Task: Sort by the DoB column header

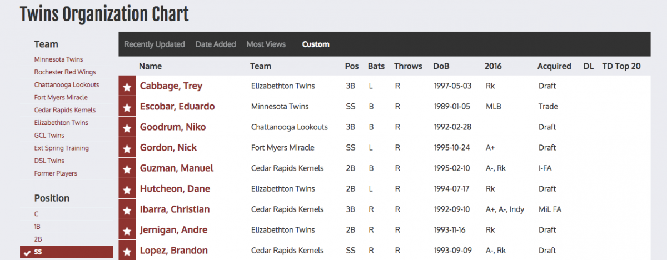Action: point(442,66)
